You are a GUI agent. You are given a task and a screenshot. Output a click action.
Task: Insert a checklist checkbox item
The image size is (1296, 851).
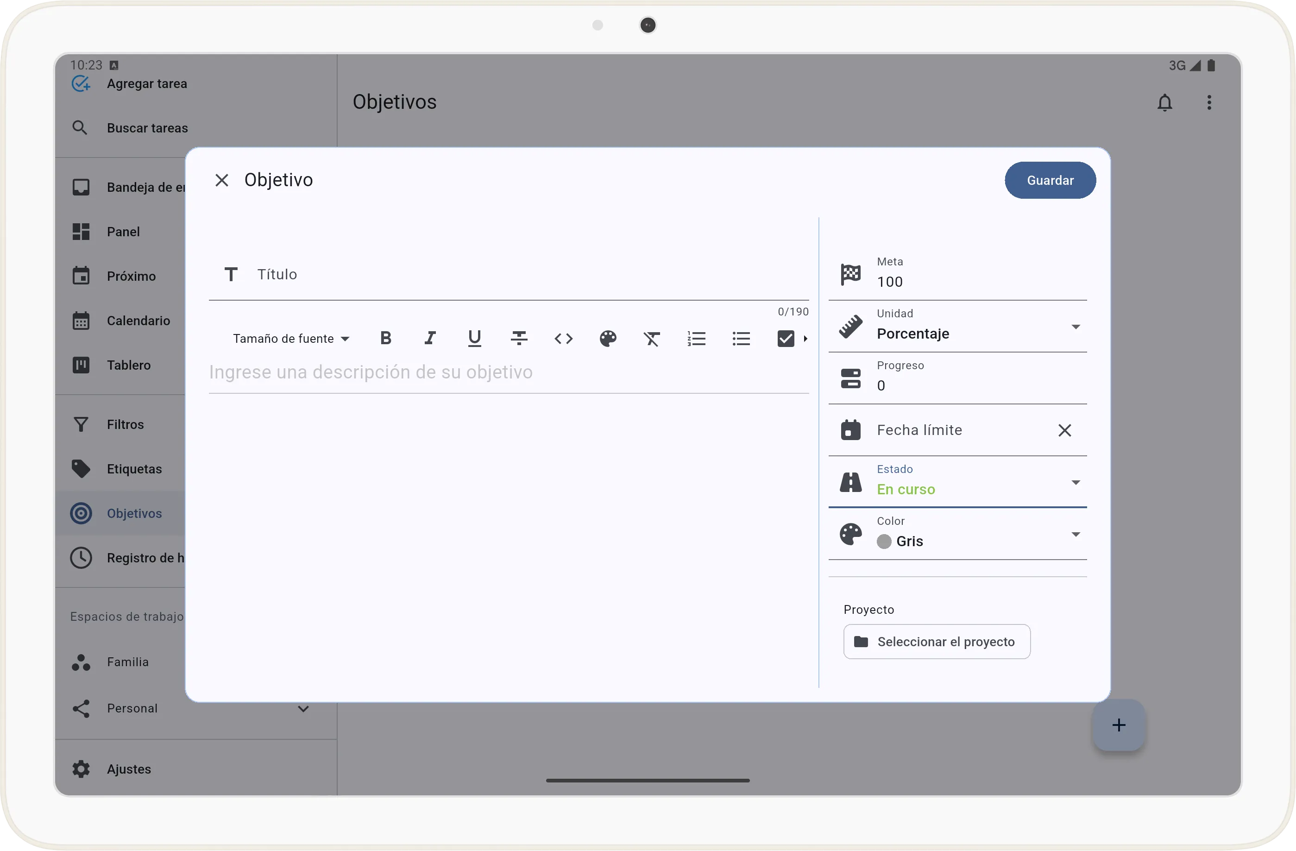(x=785, y=338)
